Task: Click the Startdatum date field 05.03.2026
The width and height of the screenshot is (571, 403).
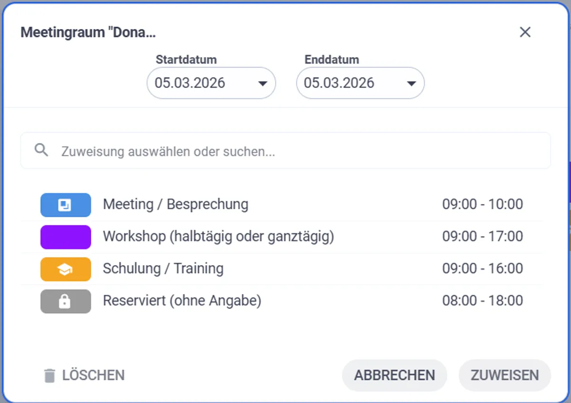Action: (190, 83)
